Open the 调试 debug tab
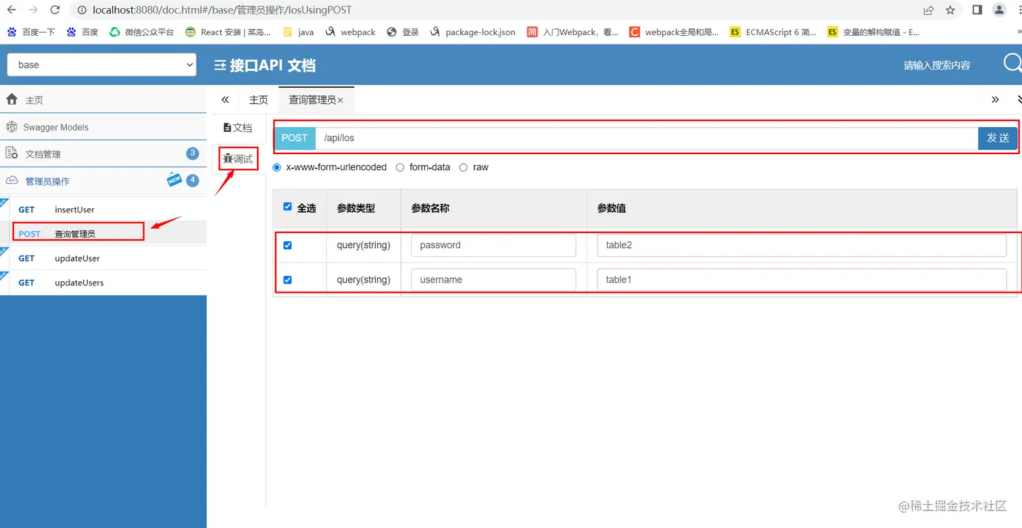 click(x=238, y=160)
